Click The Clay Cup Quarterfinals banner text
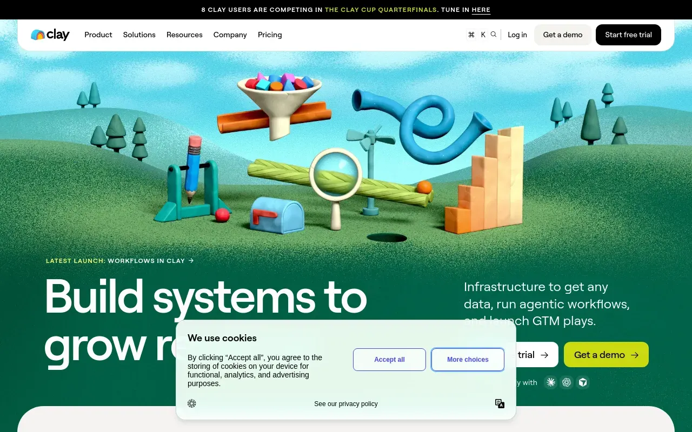The image size is (692, 432). pyautogui.click(x=381, y=10)
